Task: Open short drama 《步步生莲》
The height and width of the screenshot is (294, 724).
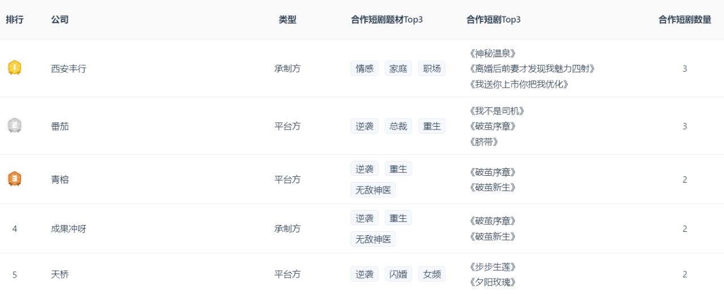Action: tap(492, 267)
